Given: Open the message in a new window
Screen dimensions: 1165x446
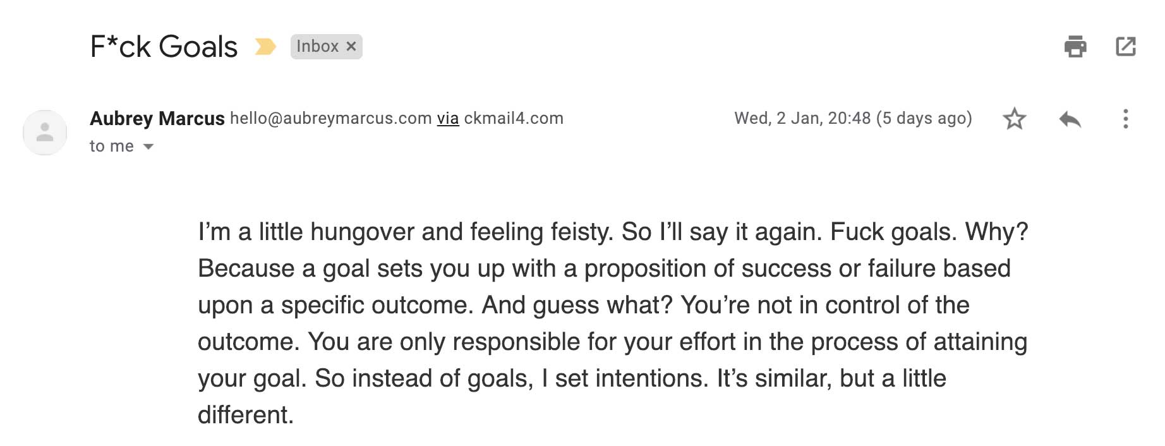Looking at the screenshot, I should [x=1125, y=46].
